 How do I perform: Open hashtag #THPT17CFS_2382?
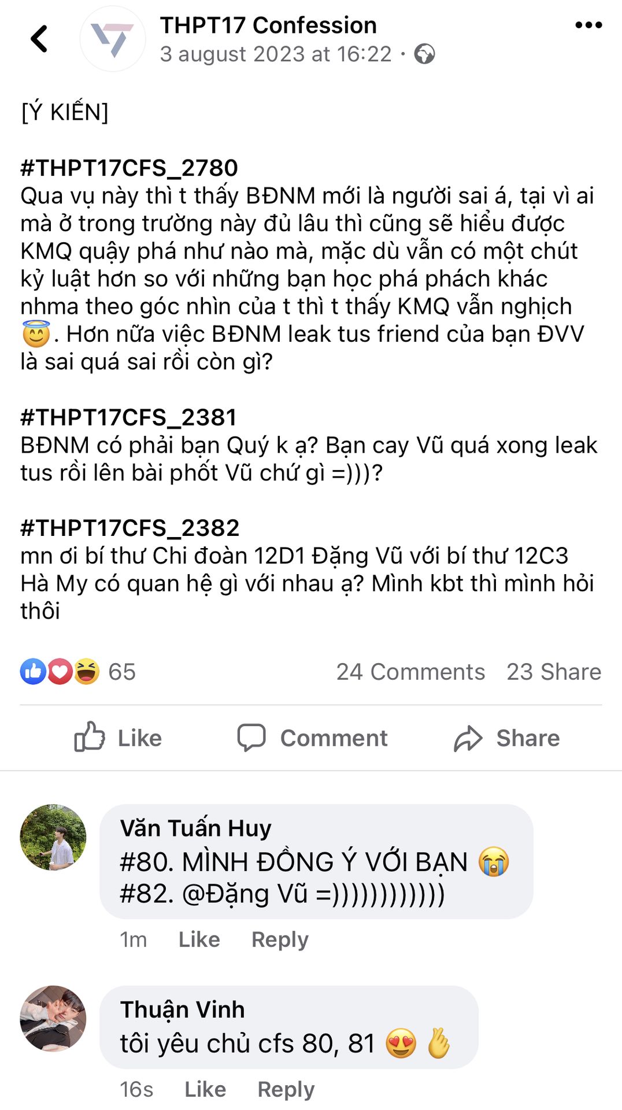pos(129,528)
